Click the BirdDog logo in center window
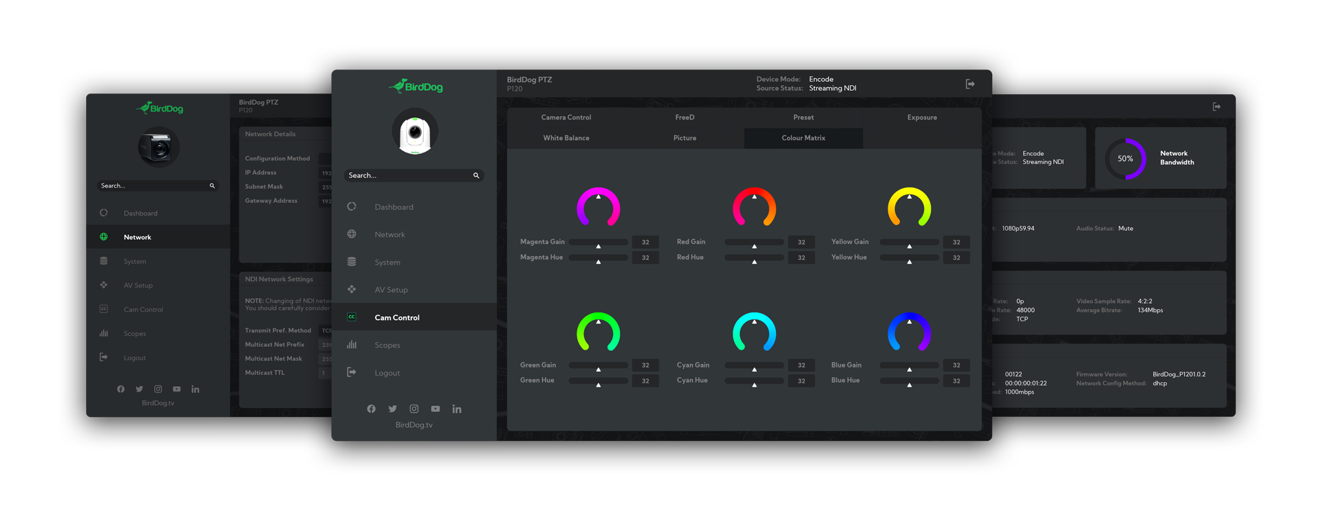This screenshot has width=1321, height=520. click(415, 86)
